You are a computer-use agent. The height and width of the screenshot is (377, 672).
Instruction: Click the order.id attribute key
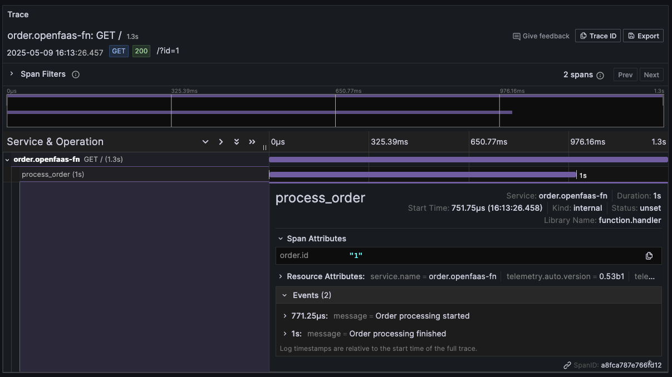pos(294,255)
